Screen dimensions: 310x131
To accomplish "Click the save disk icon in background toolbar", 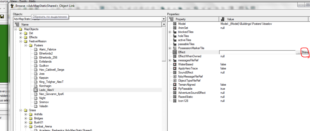I will [2, 17].
